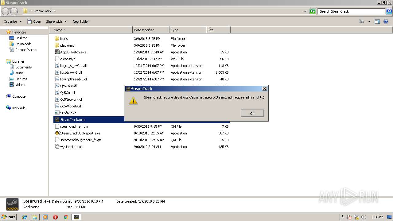Image resolution: width=393 pixels, height=221 pixels.
Task: Open Pictures library
Action: pyautogui.click(x=21, y=79)
